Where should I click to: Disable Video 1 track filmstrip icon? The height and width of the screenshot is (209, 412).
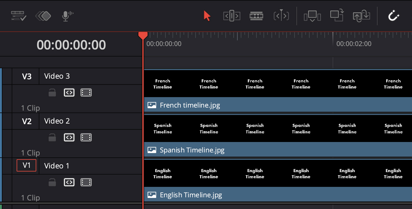tap(86, 182)
